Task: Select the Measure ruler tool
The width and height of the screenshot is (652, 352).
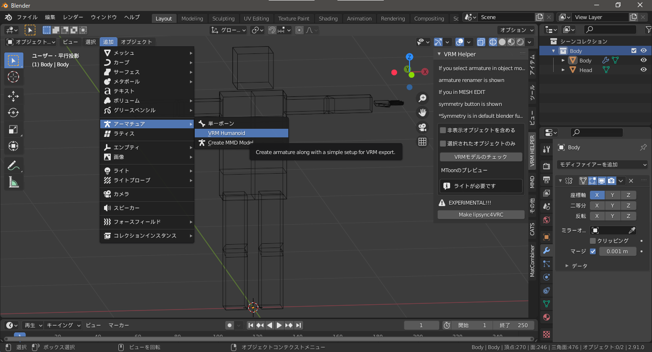Action: [x=13, y=182]
